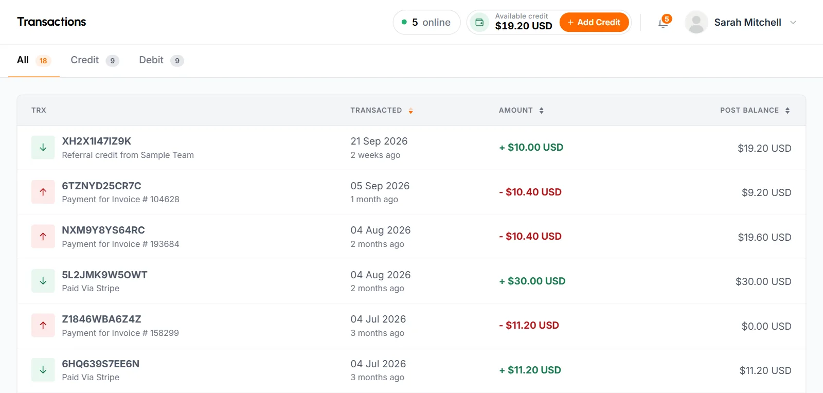
Task: Click the '+ $30.00 USD' amount
Action: coord(532,281)
